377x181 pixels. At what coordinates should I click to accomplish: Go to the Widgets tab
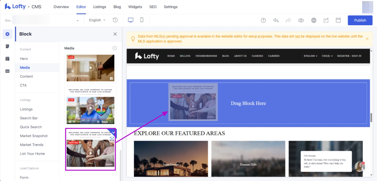coord(135,7)
